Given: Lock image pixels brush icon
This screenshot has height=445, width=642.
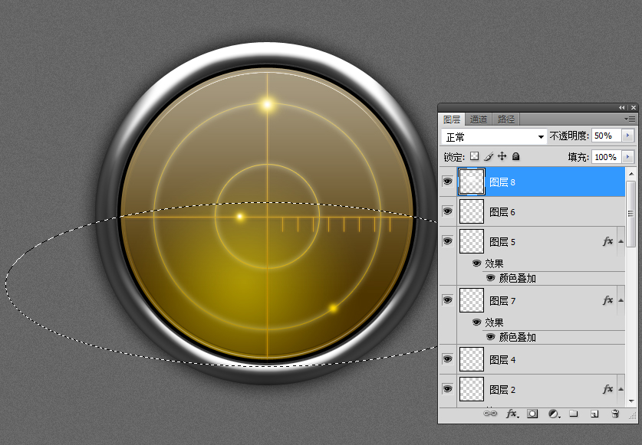Looking at the screenshot, I should coord(488,156).
